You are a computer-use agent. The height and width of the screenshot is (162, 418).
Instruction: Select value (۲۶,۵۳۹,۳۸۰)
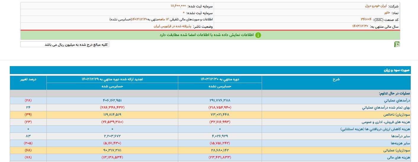(112, 122)
